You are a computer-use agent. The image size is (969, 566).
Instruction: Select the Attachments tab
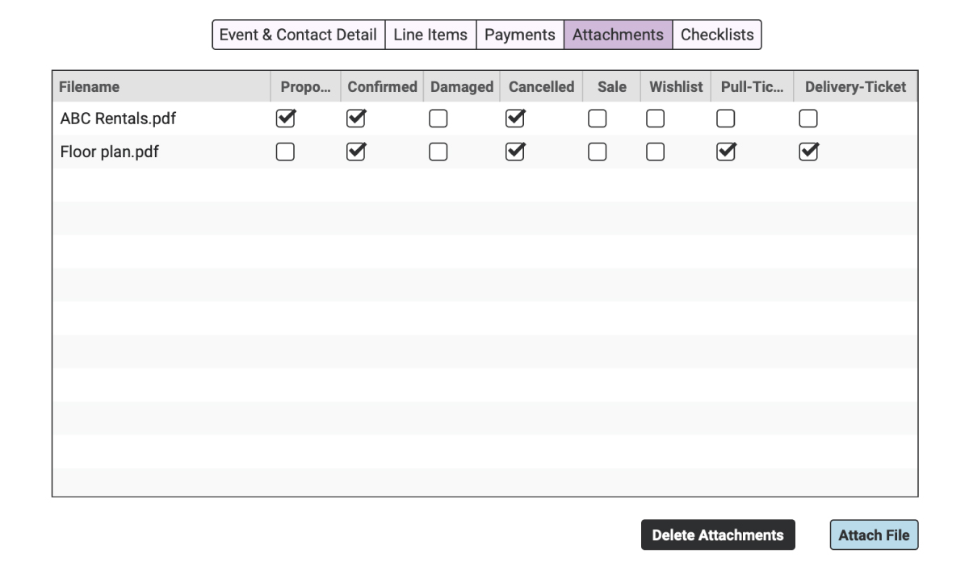coord(618,35)
